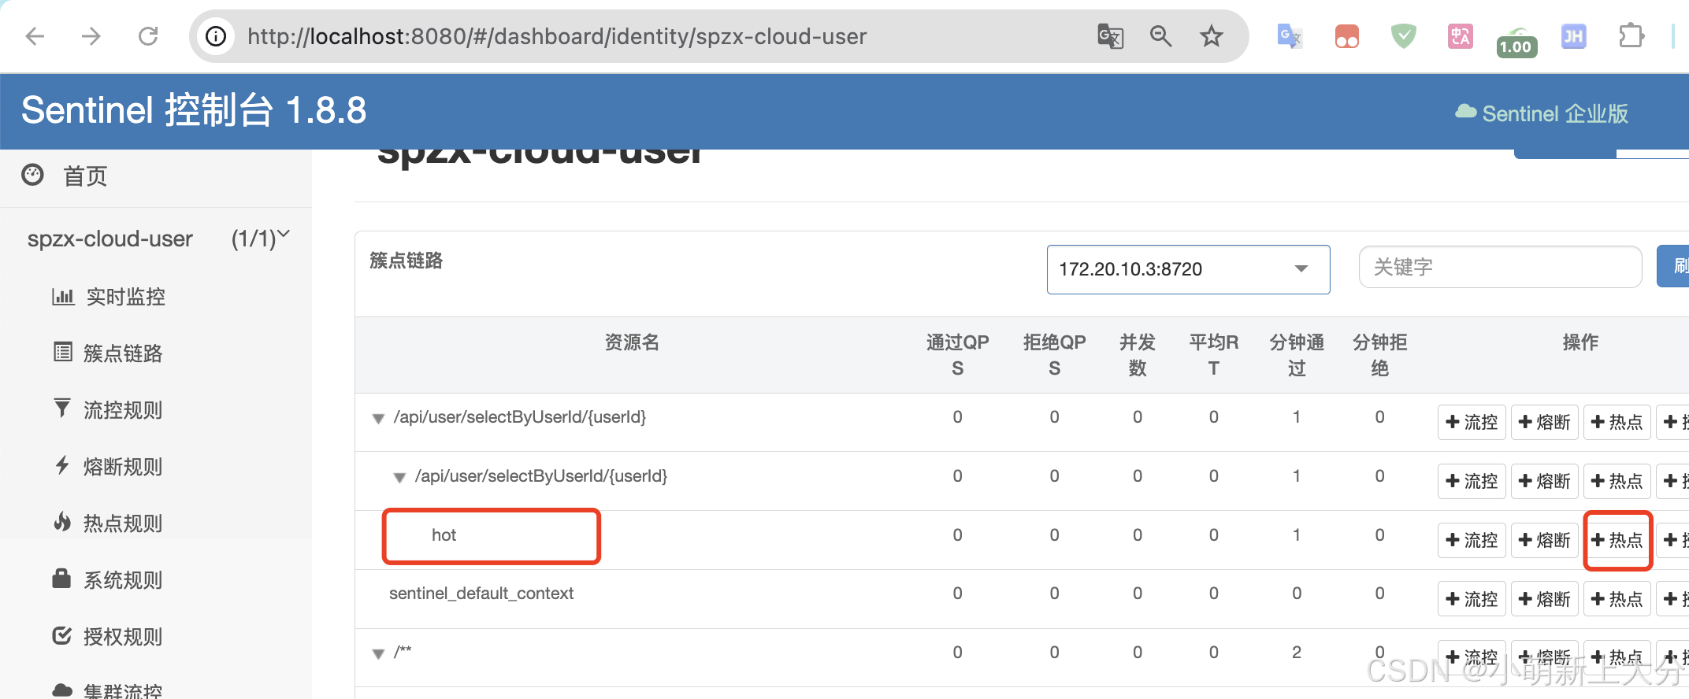Image resolution: width=1689 pixels, height=699 pixels.
Task: Add 熔断 rule for nested selectByUserId row
Action: coord(1544,481)
